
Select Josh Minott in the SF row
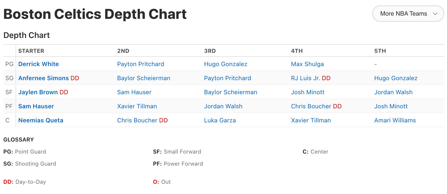(308, 92)
